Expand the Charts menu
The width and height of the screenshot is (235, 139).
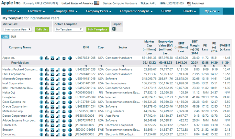pos(190,11)
